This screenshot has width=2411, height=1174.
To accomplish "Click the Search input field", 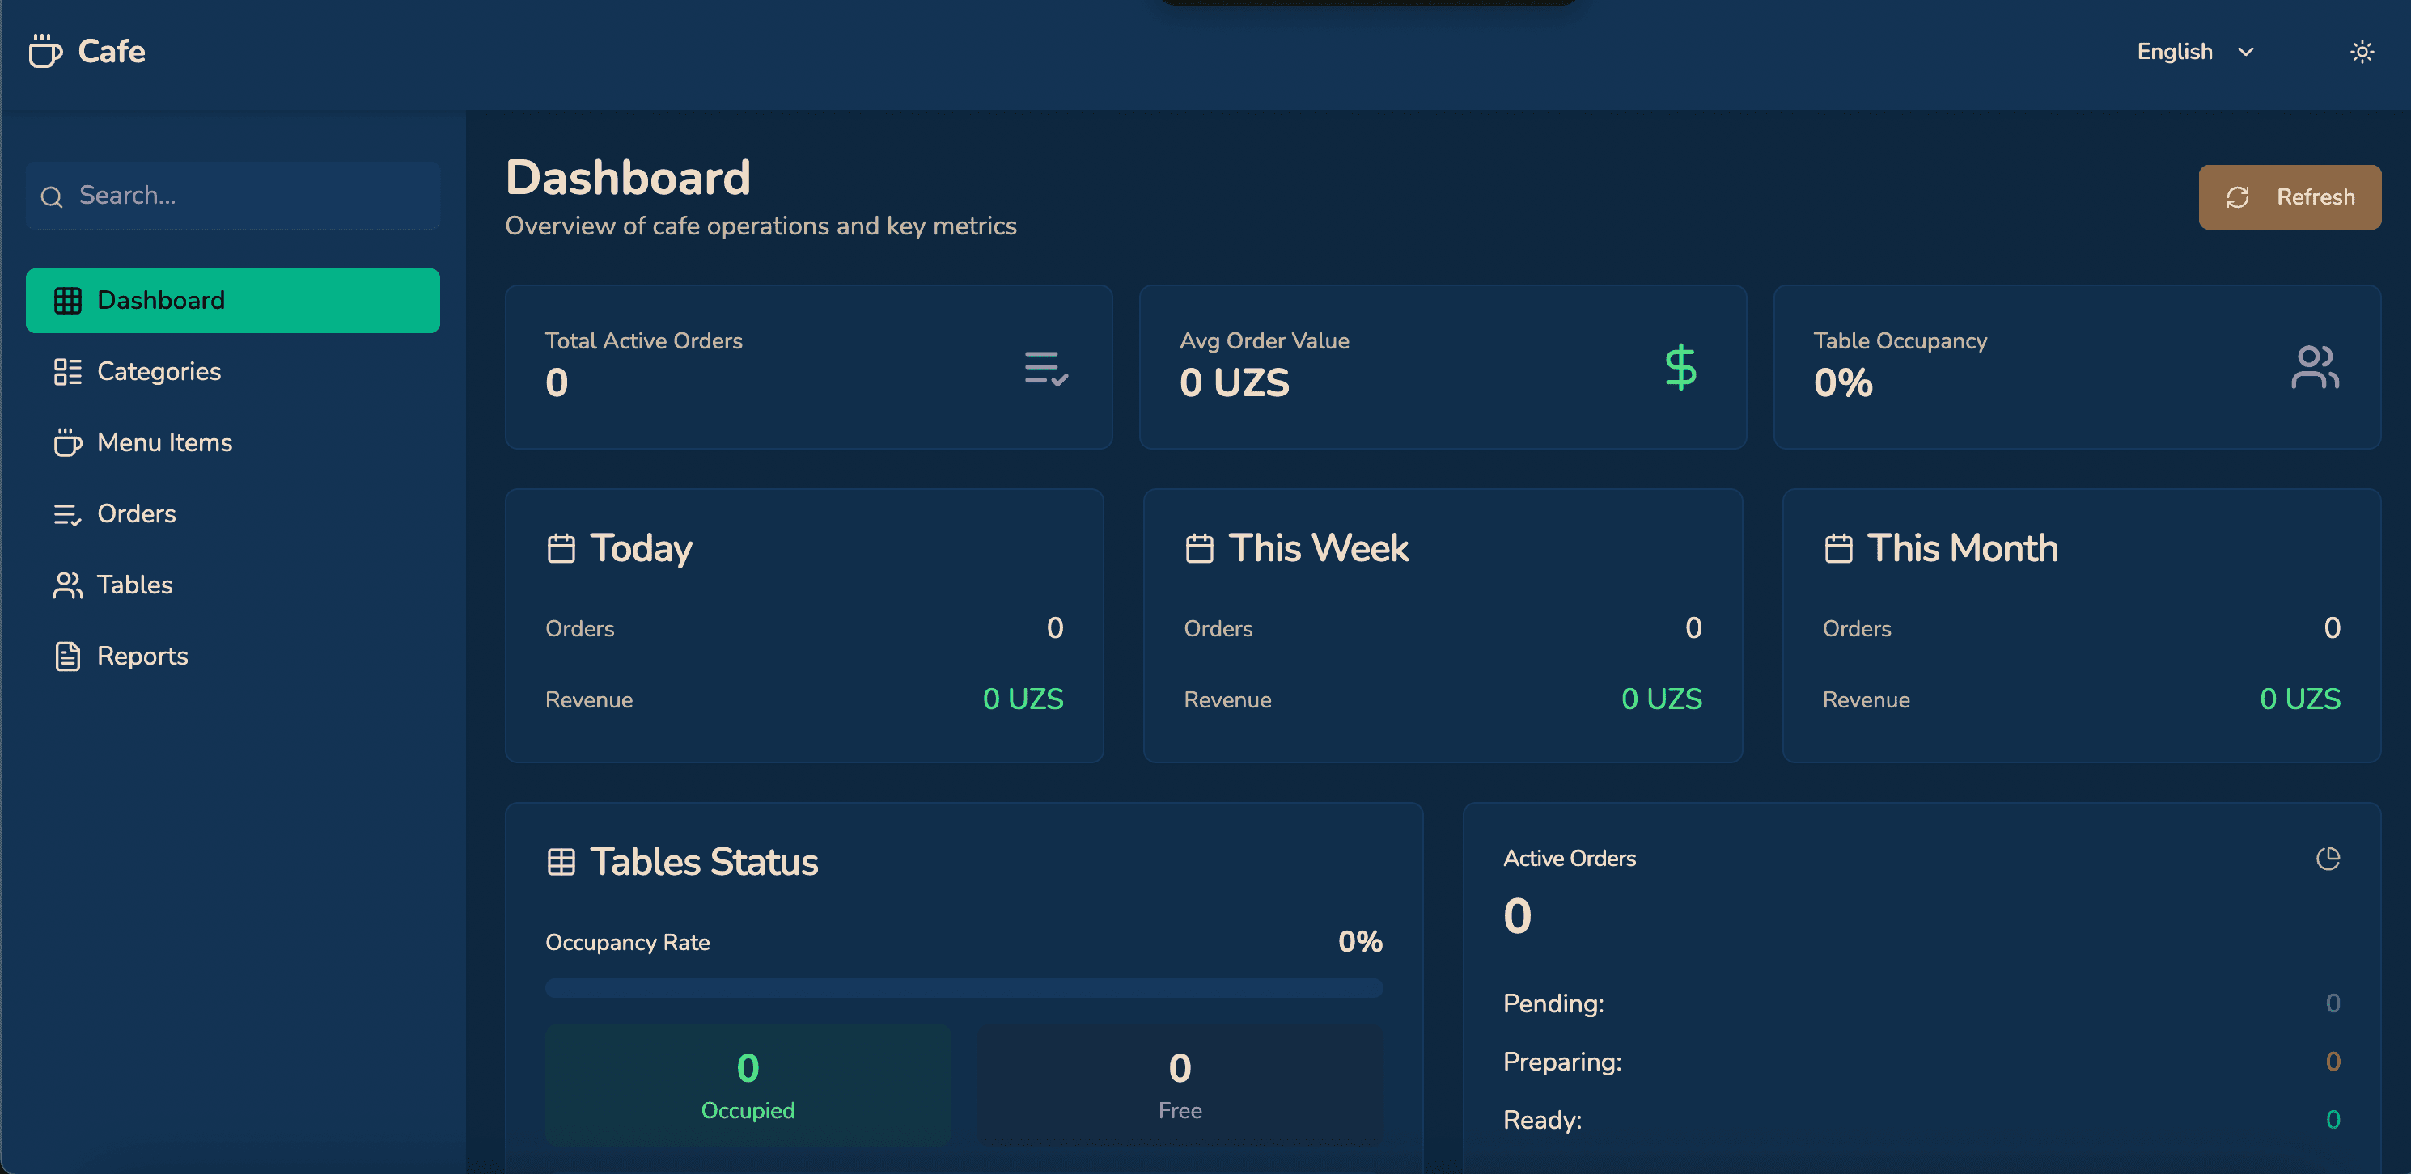I will pyautogui.click(x=252, y=196).
